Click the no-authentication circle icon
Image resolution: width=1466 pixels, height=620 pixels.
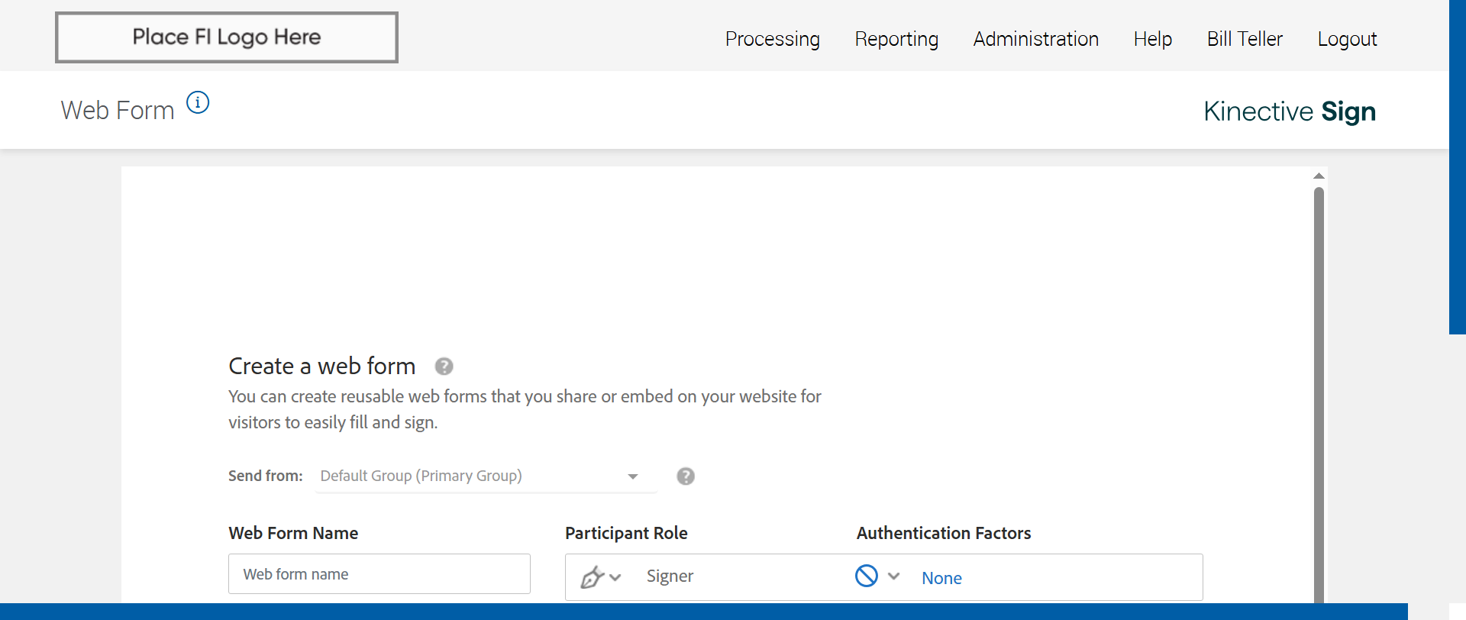click(x=866, y=576)
